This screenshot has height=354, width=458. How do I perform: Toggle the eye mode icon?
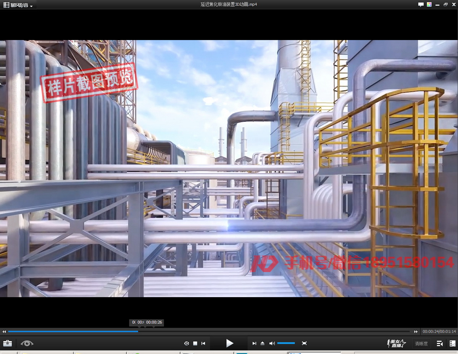[x=27, y=343]
